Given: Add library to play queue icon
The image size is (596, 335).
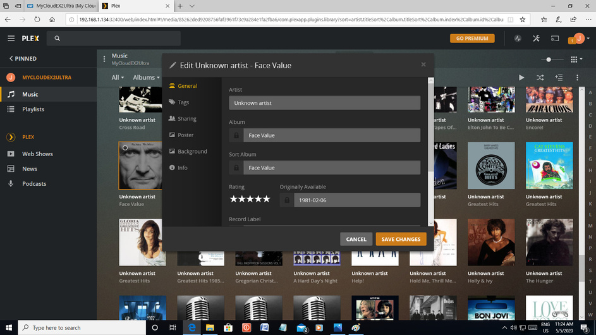Looking at the screenshot, I should 559,78.
